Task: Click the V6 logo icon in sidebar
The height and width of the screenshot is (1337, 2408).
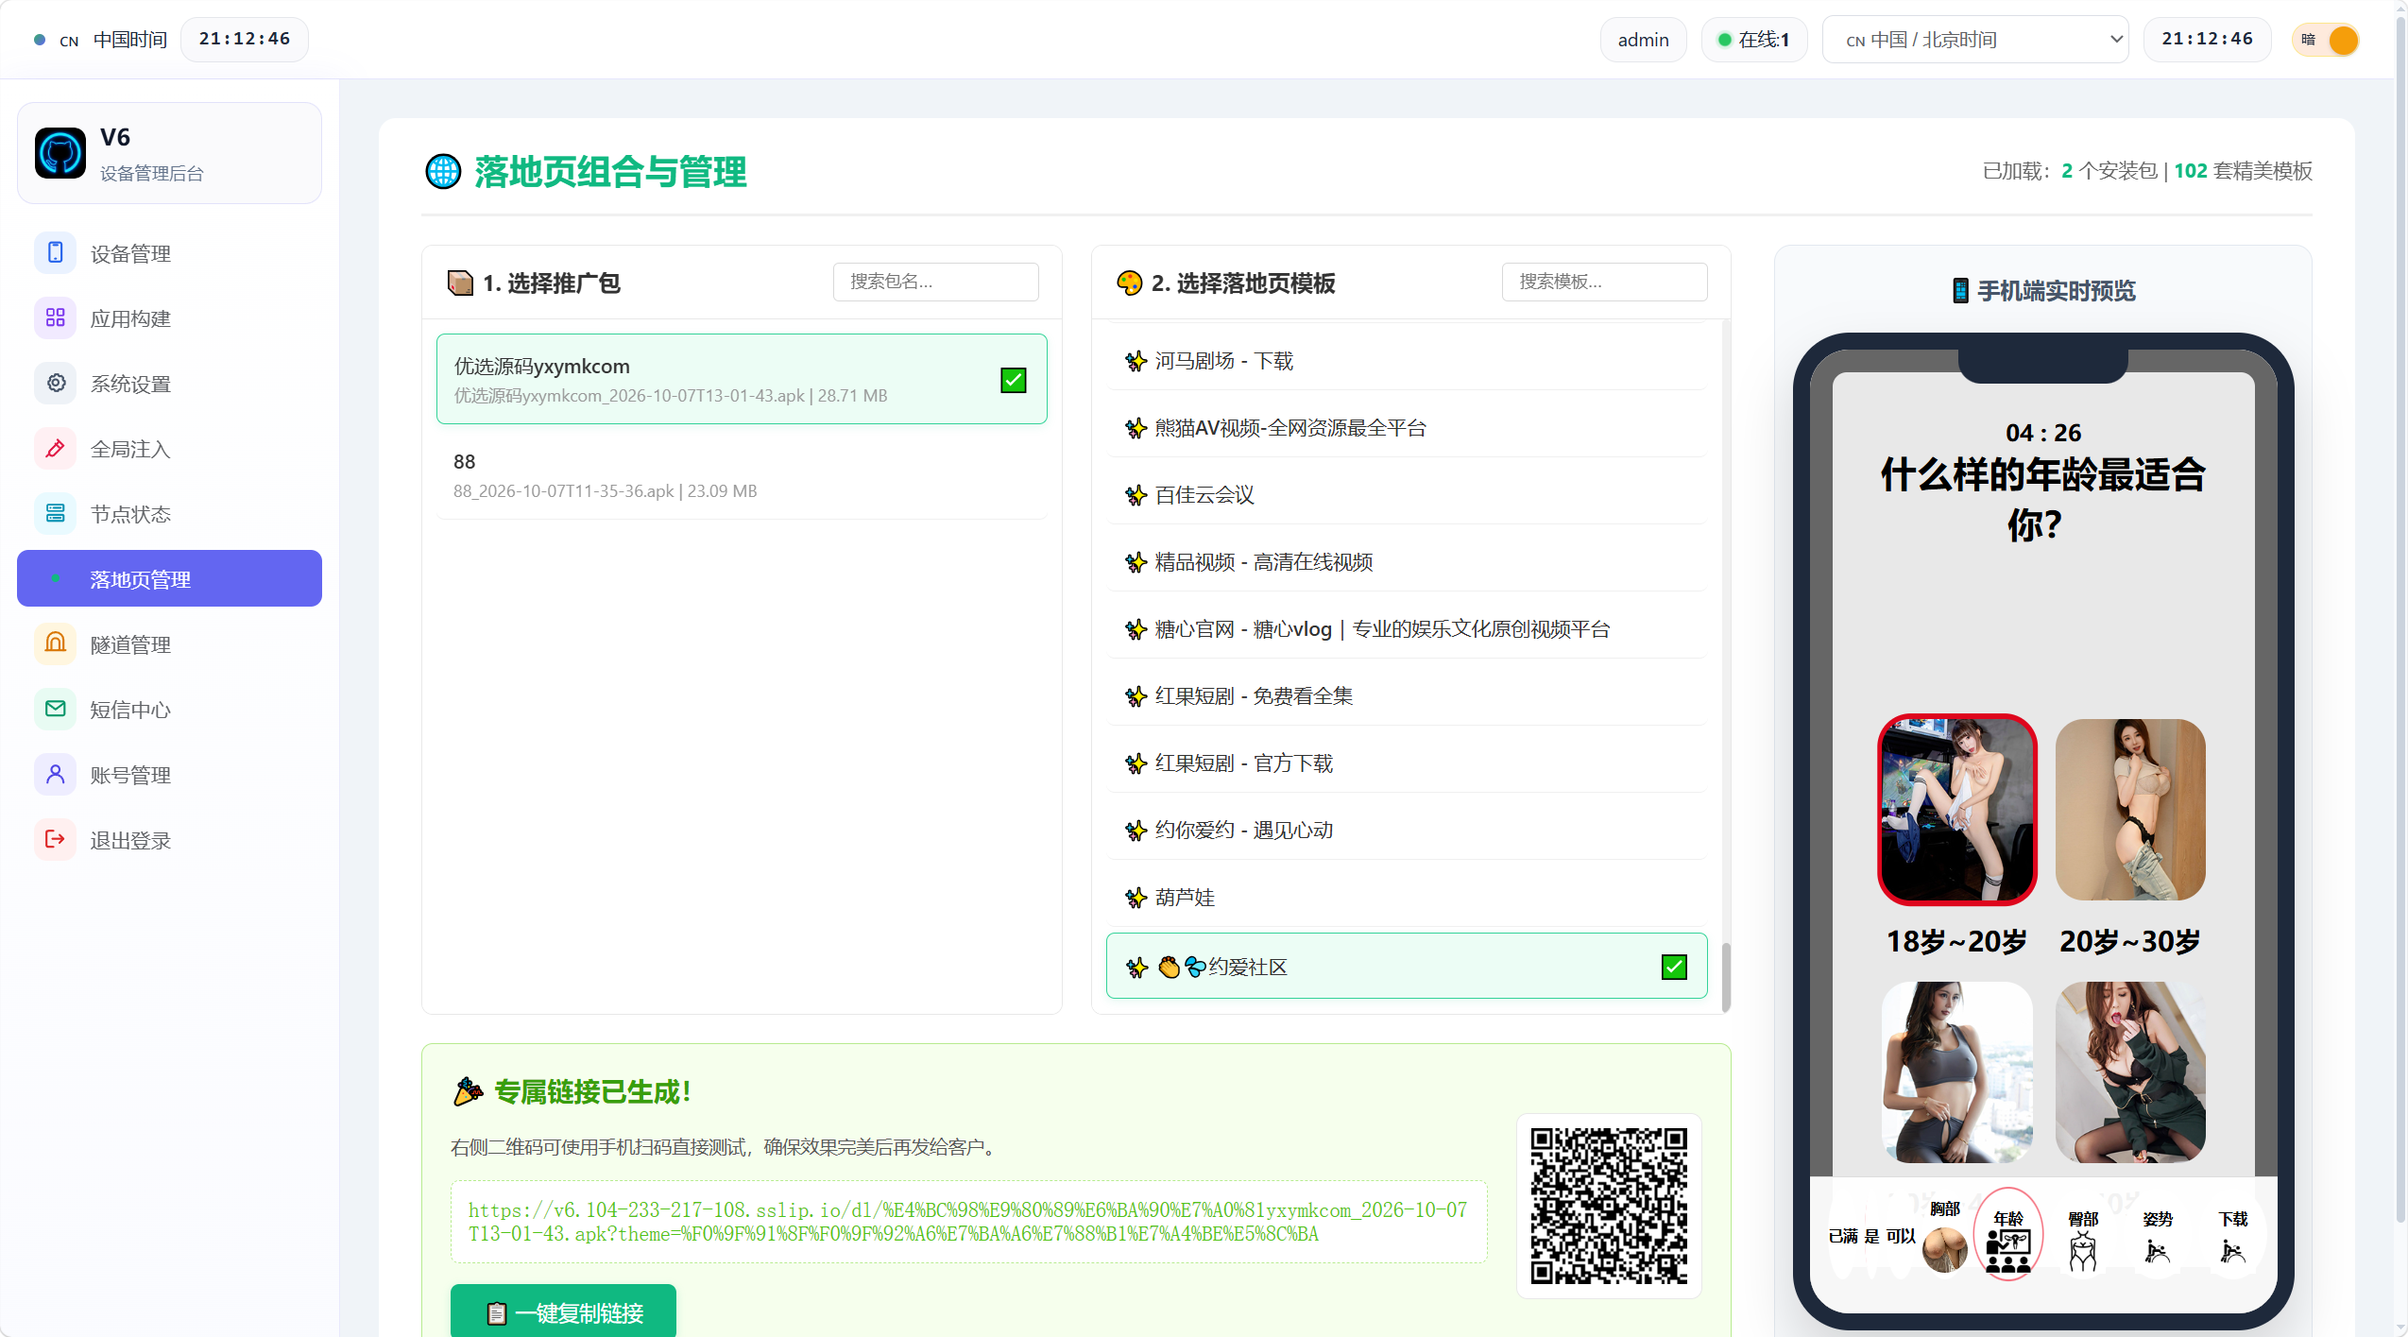Action: coord(60,153)
